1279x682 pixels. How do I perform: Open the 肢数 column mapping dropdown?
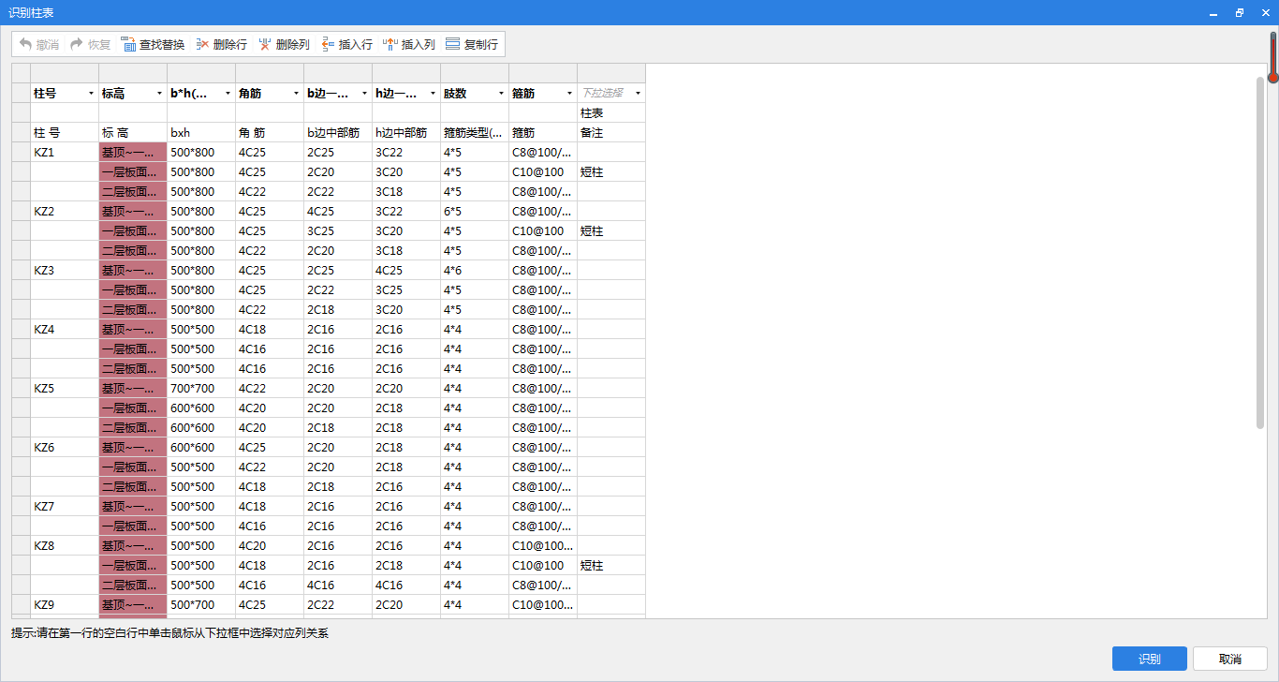click(x=501, y=94)
